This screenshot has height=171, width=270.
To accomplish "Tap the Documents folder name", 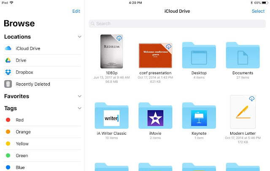I will [243, 73].
